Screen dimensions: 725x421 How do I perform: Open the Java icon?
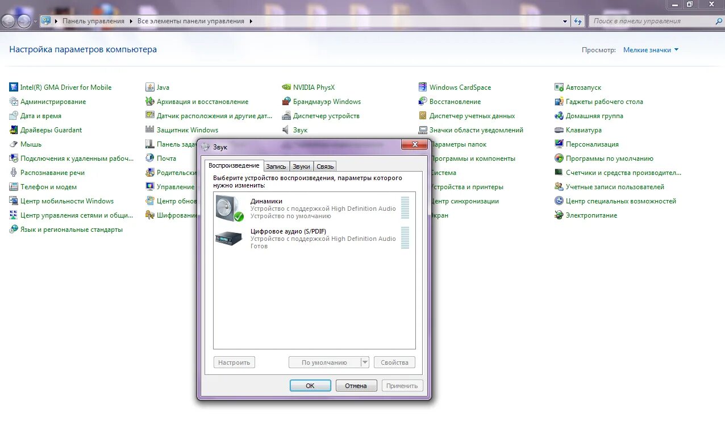(x=150, y=87)
